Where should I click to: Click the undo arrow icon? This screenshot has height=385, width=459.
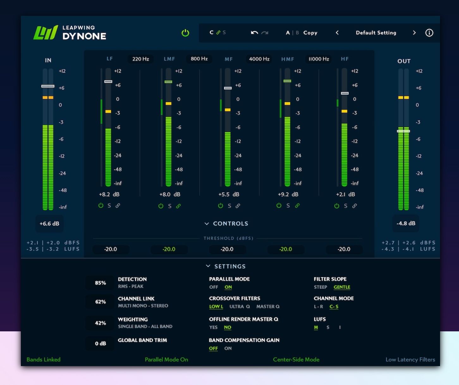254,33
